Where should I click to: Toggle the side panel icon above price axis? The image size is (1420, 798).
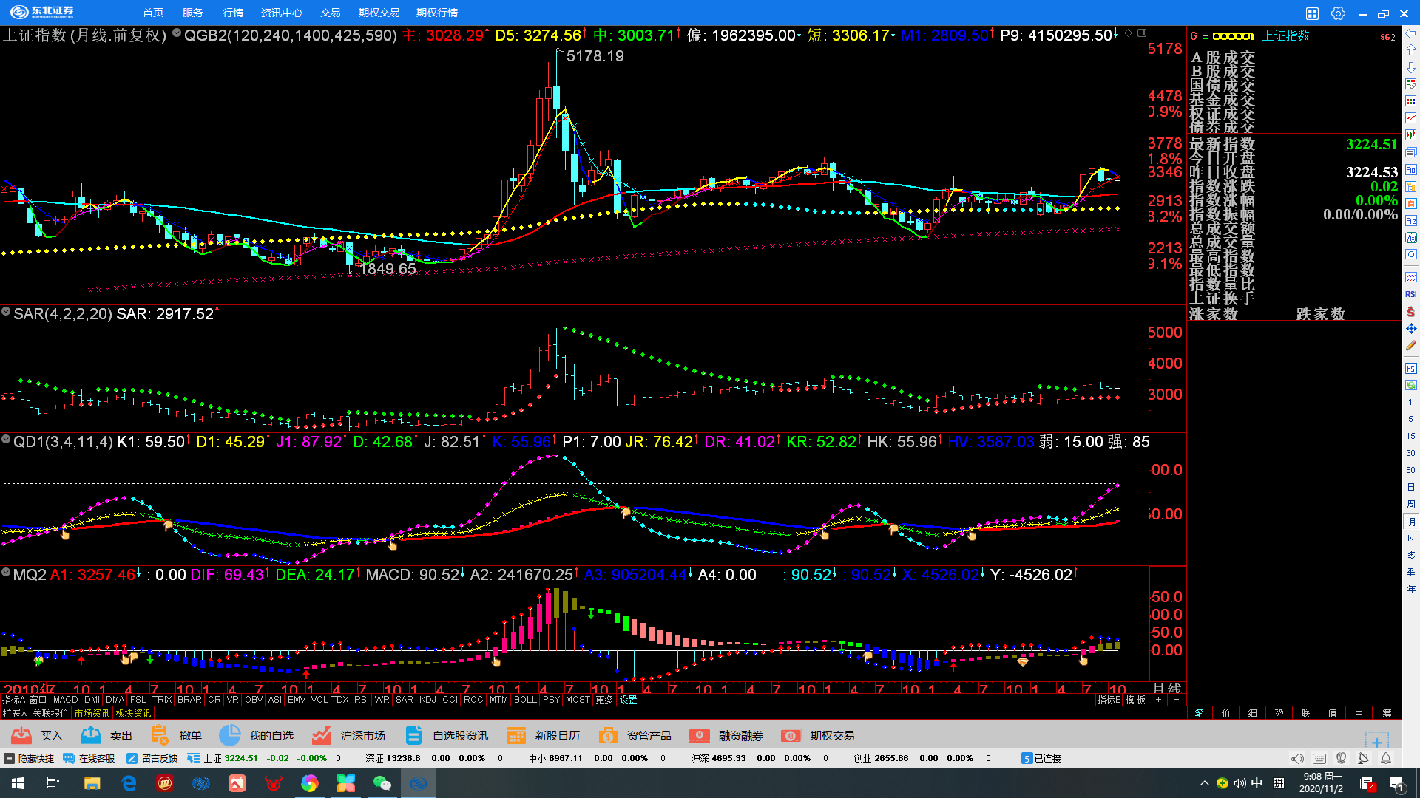[1142, 33]
